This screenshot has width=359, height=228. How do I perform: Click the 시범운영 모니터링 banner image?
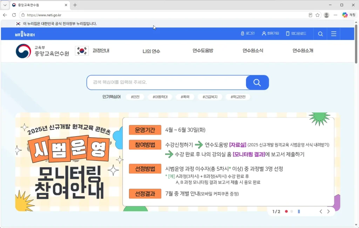(x=178, y=162)
